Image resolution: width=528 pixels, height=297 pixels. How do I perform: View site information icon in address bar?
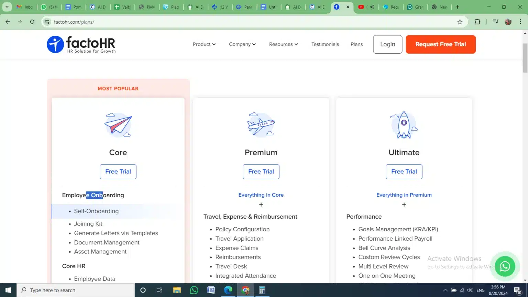tap(47, 22)
